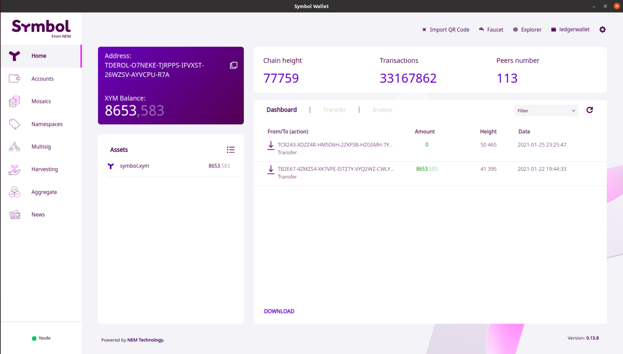
Task: Click the wallet address text TDEROL-O7NEKE
Action: click(x=154, y=70)
